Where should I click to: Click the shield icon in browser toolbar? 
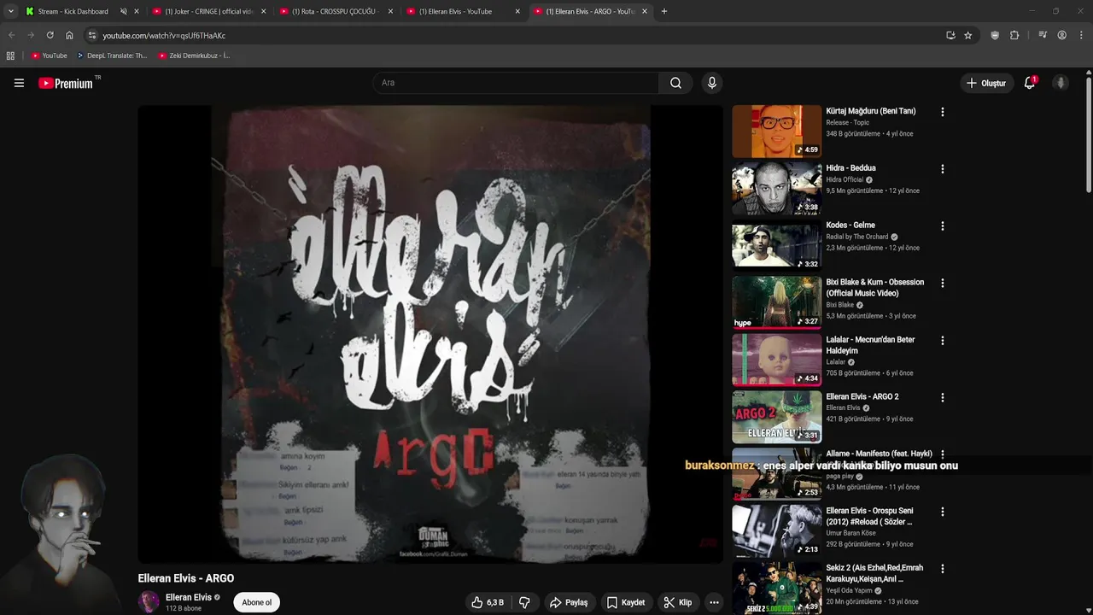tap(995, 35)
